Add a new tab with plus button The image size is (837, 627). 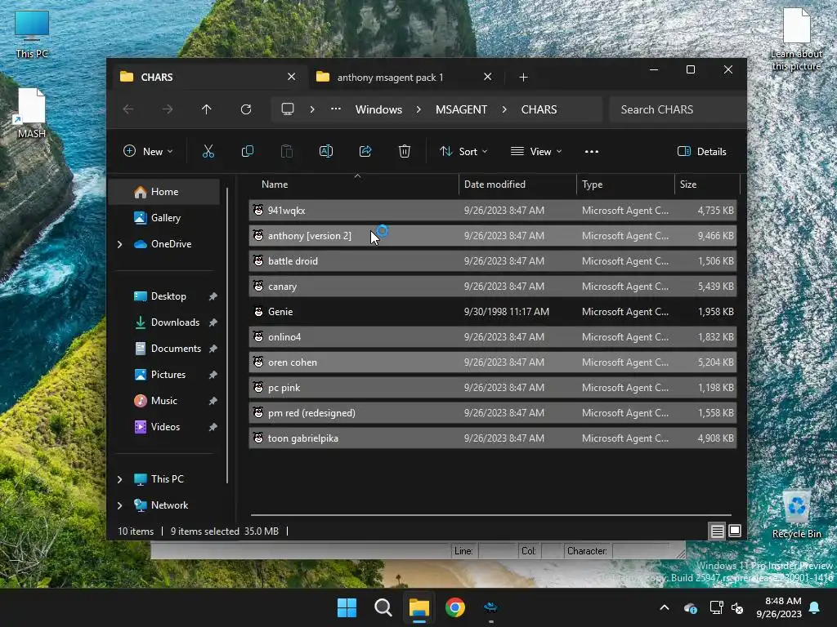pyautogui.click(x=523, y=78)
